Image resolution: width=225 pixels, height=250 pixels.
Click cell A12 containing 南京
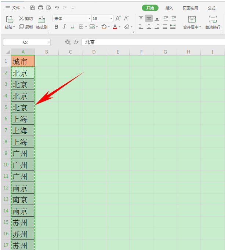tap(23, 188)
